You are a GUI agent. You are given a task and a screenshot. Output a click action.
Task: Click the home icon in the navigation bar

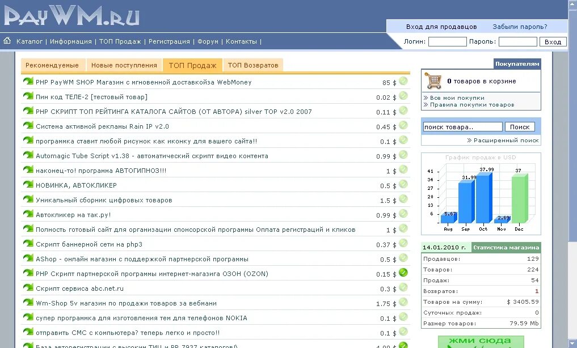(7, 41)
